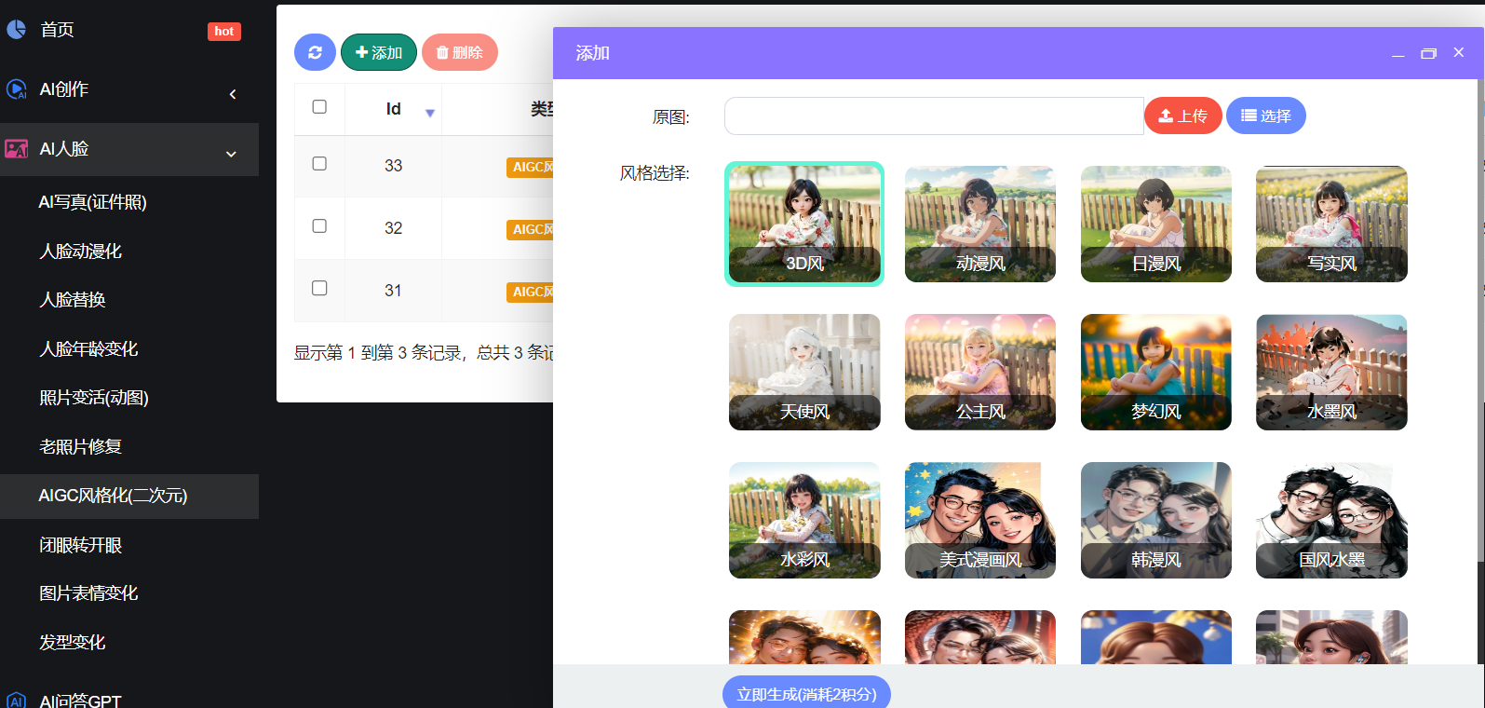Select the 国风水墨 style thumbnail
1485x708 pixels.
coord(1331,520)
